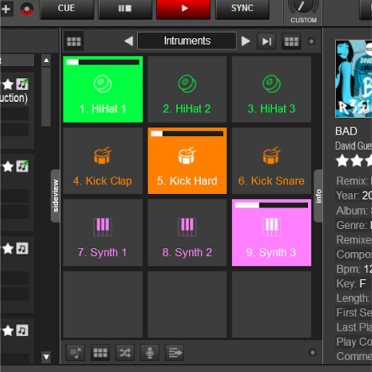Trigger the Synth 1 keyboard pad
The width and height of the screenshot is (372, 372).
tap(103, 232)
